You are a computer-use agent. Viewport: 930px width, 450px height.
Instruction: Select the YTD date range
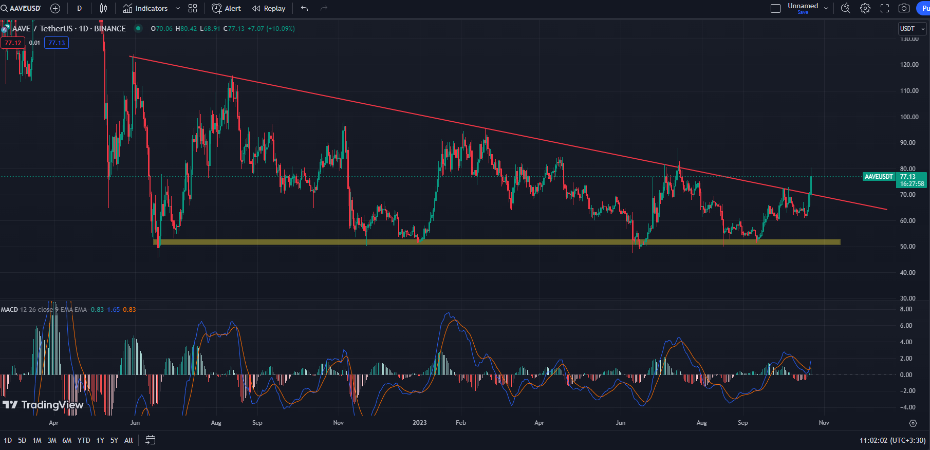pyautogui.click(x=84, y=440)
